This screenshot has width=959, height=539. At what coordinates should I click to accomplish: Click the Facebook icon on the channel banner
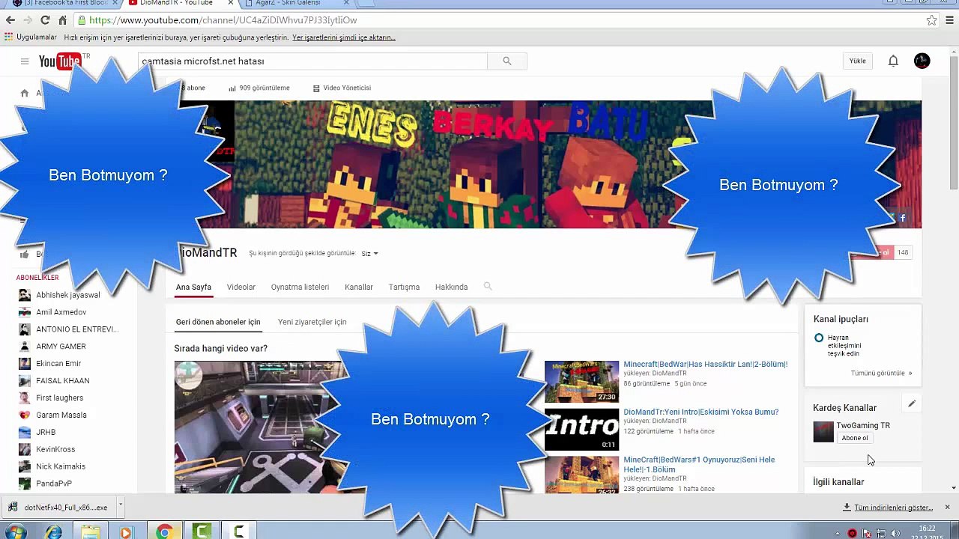[903, 218]
